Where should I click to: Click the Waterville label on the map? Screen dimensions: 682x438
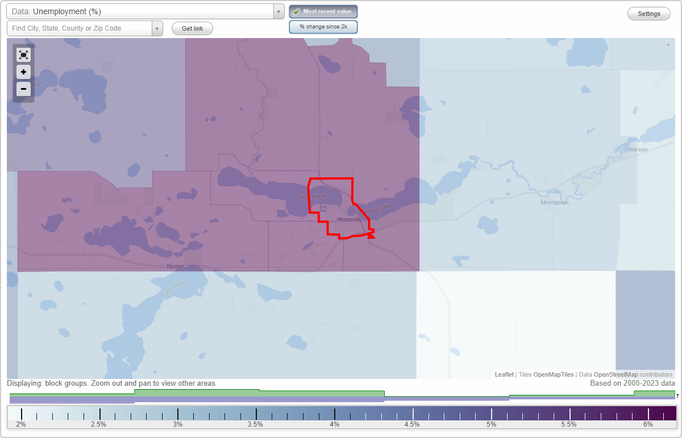(350, 219)
